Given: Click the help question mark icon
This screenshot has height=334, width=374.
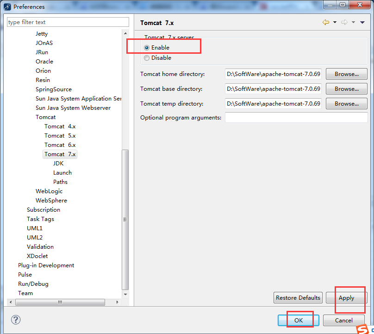Looking at the screenshot, I should tap(16, 320).
